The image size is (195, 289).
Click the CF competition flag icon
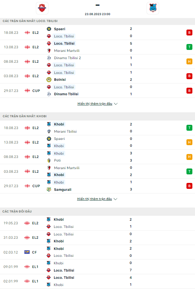point(26,252)
